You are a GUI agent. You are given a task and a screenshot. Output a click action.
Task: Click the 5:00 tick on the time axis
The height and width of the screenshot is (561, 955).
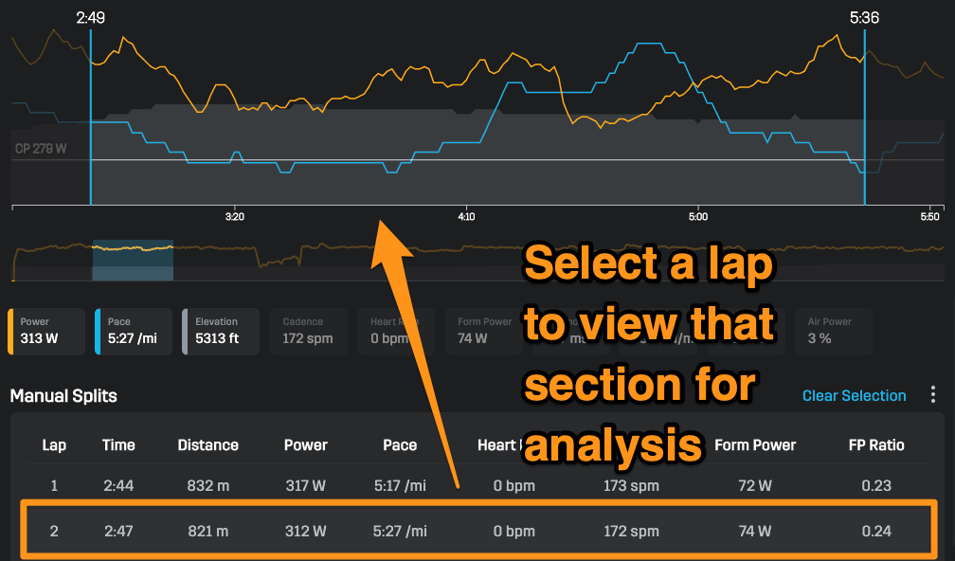pyautogui.click(x=698, y=216)
